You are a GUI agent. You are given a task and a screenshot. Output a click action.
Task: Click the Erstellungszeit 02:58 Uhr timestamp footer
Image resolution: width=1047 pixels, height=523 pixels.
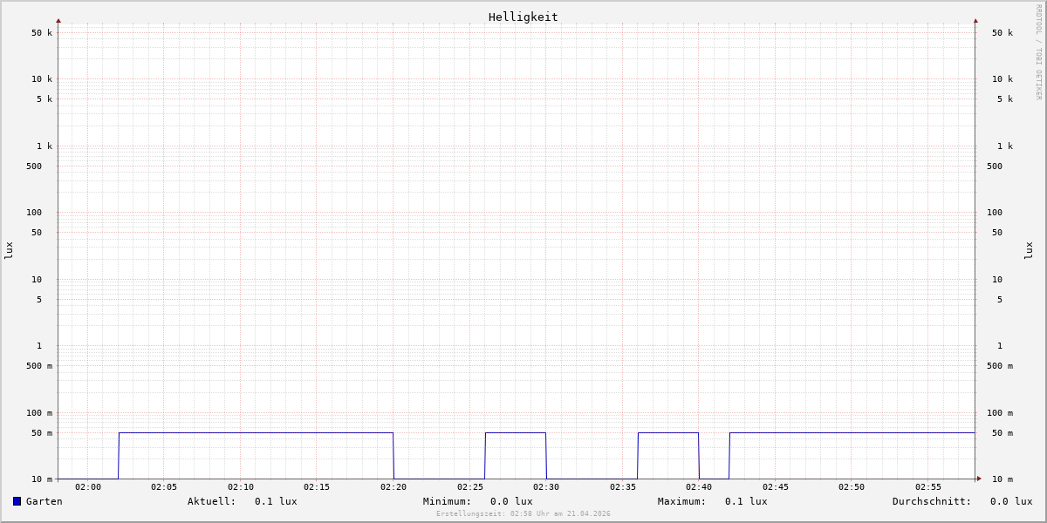tap(523, 514)
